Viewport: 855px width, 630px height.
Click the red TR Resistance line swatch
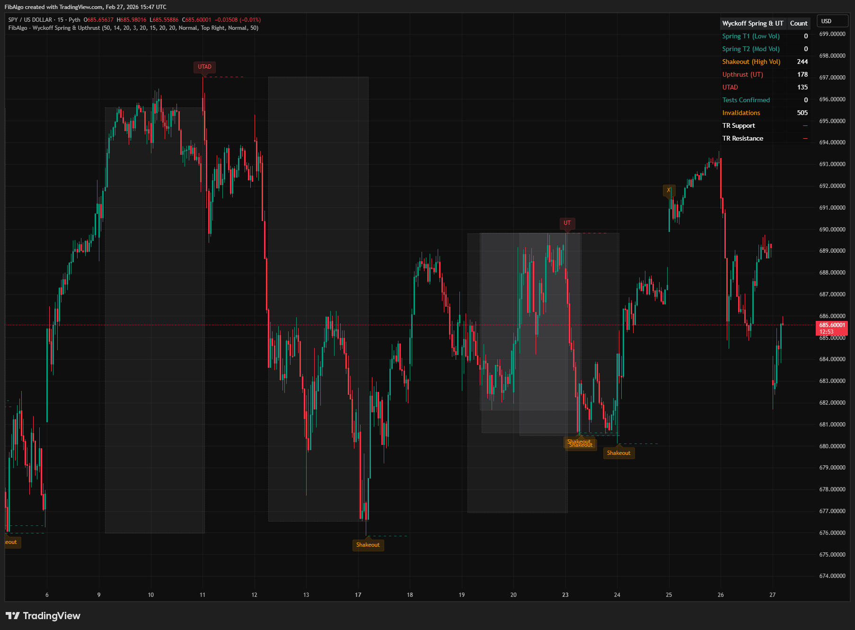click(805, 138)
